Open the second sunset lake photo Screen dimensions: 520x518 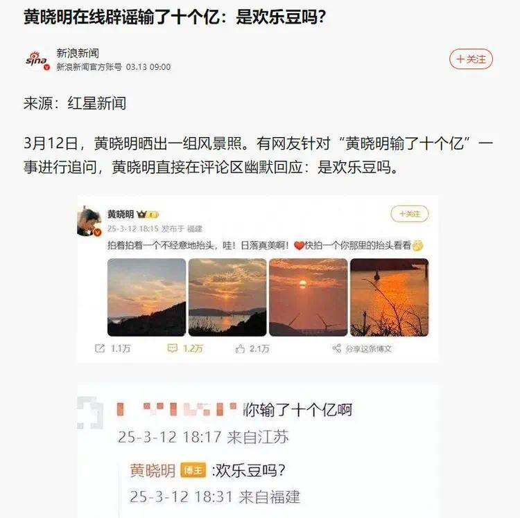(227, 297)
